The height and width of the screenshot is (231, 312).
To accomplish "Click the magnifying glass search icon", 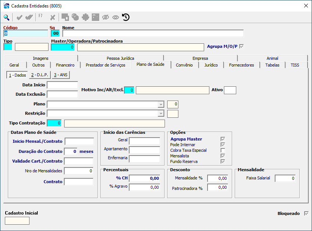I will coord(6,18).
